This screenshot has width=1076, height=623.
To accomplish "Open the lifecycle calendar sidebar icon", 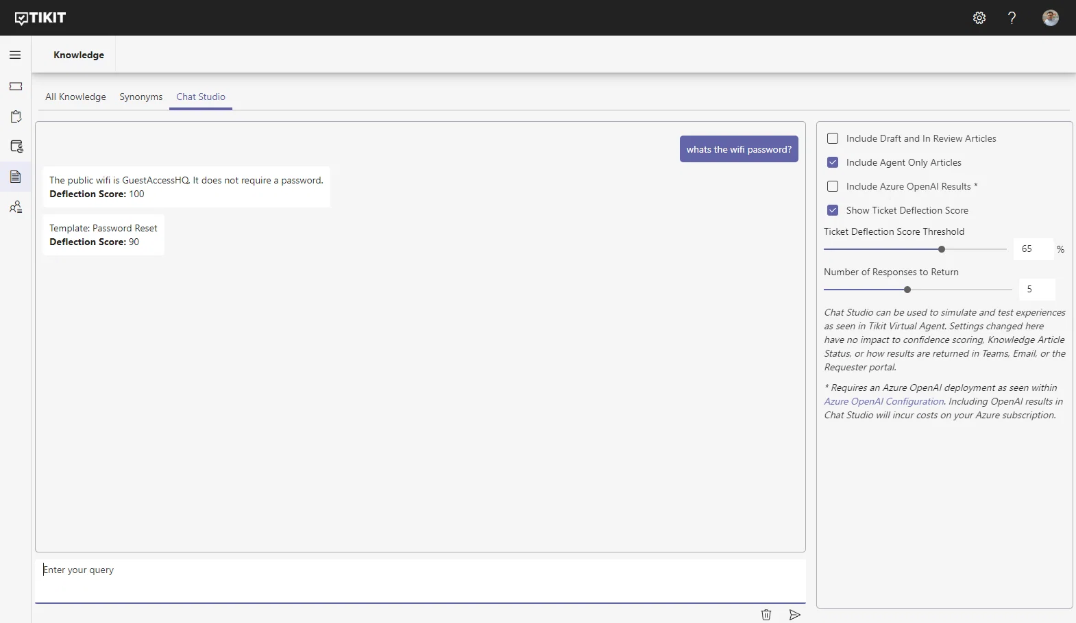I will [x=16, y=147].
